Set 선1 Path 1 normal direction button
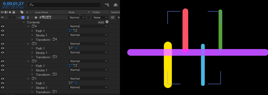 [x=75, y=83]
